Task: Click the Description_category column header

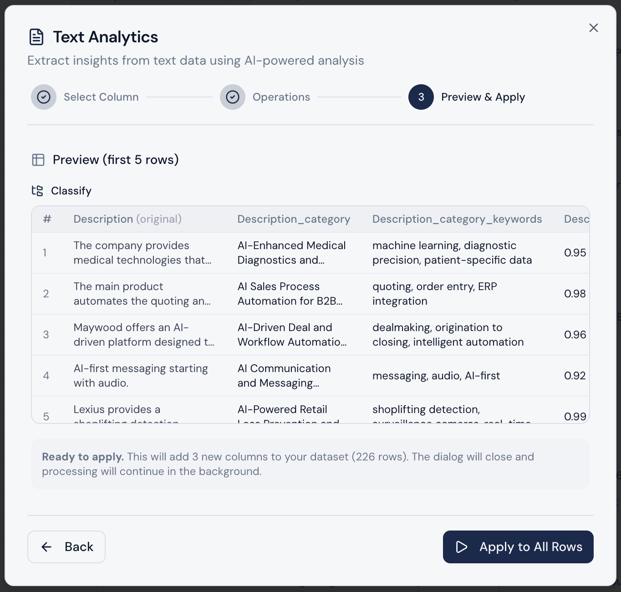Action: point(294,219)
